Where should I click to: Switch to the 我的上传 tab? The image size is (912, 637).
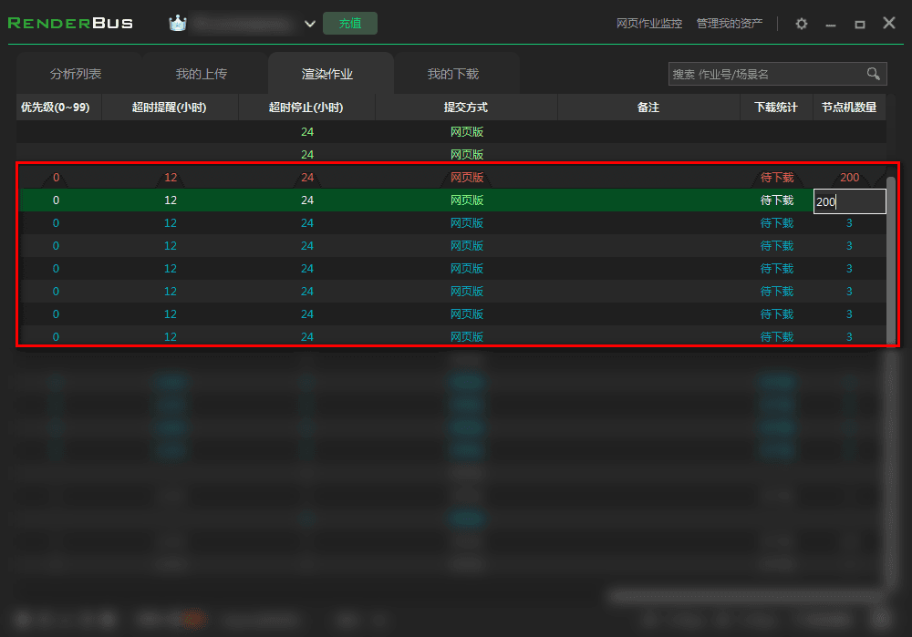point(202,74)
